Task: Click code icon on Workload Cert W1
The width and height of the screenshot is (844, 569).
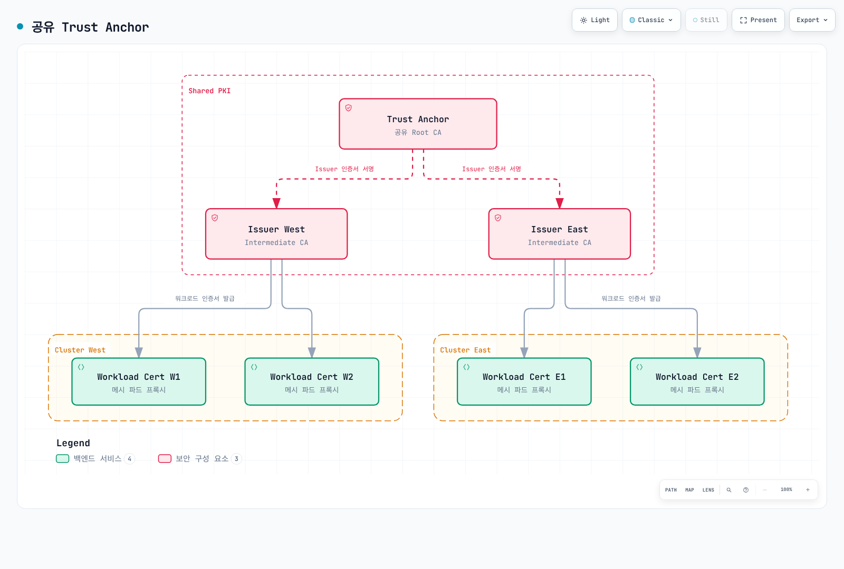Action: click(81, 367)
